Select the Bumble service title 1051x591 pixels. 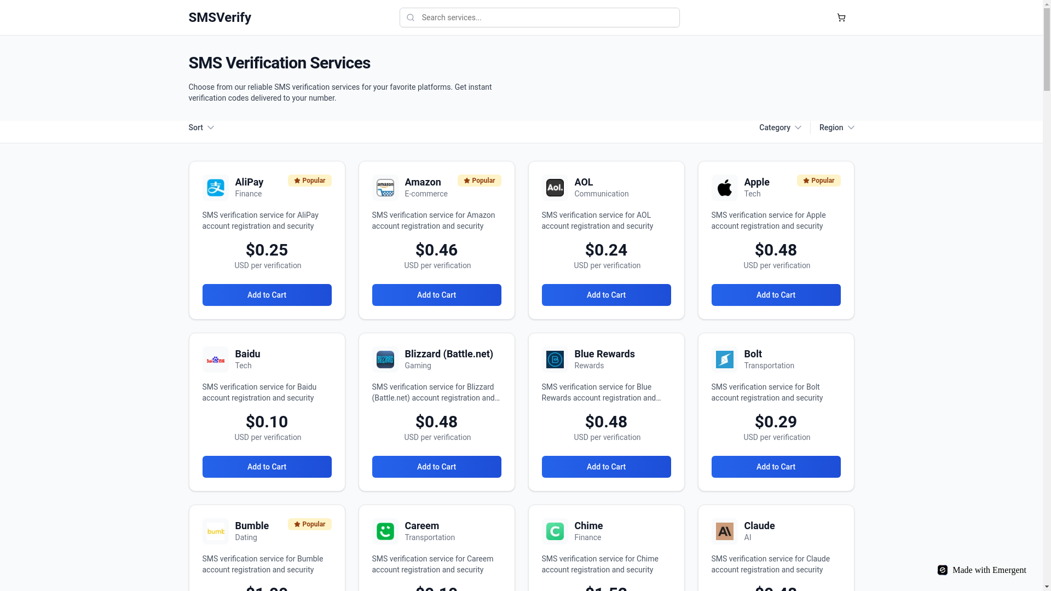[252, 526]
